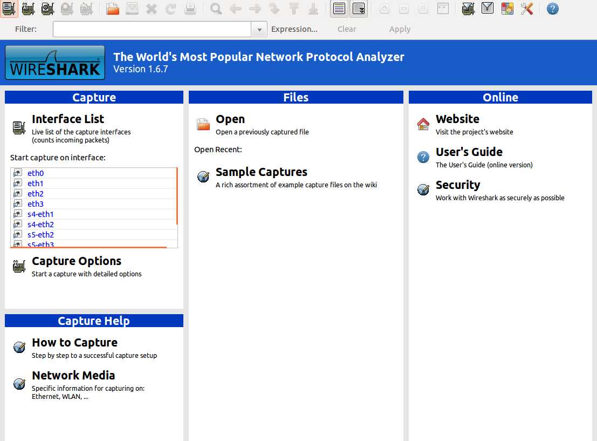Viewport: 597px width, 441px height.
Task: Click the resize all columns icon
Action: click(x=442, y=9)
